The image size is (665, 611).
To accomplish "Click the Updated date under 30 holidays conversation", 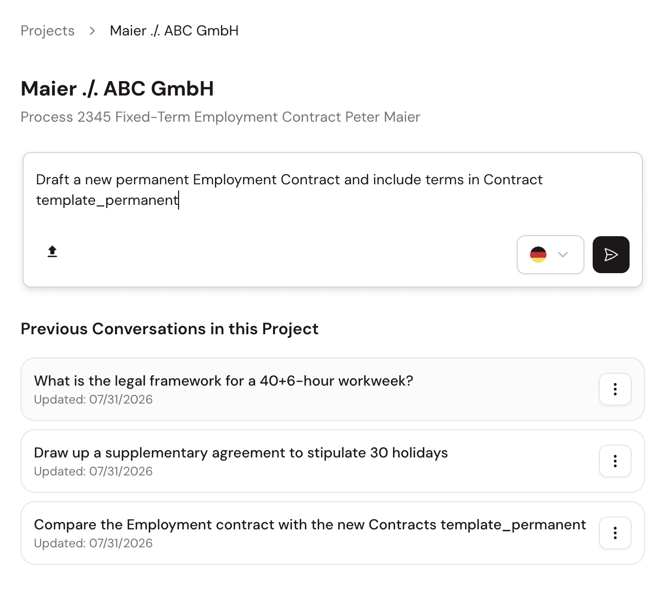I will coord(93,471).
